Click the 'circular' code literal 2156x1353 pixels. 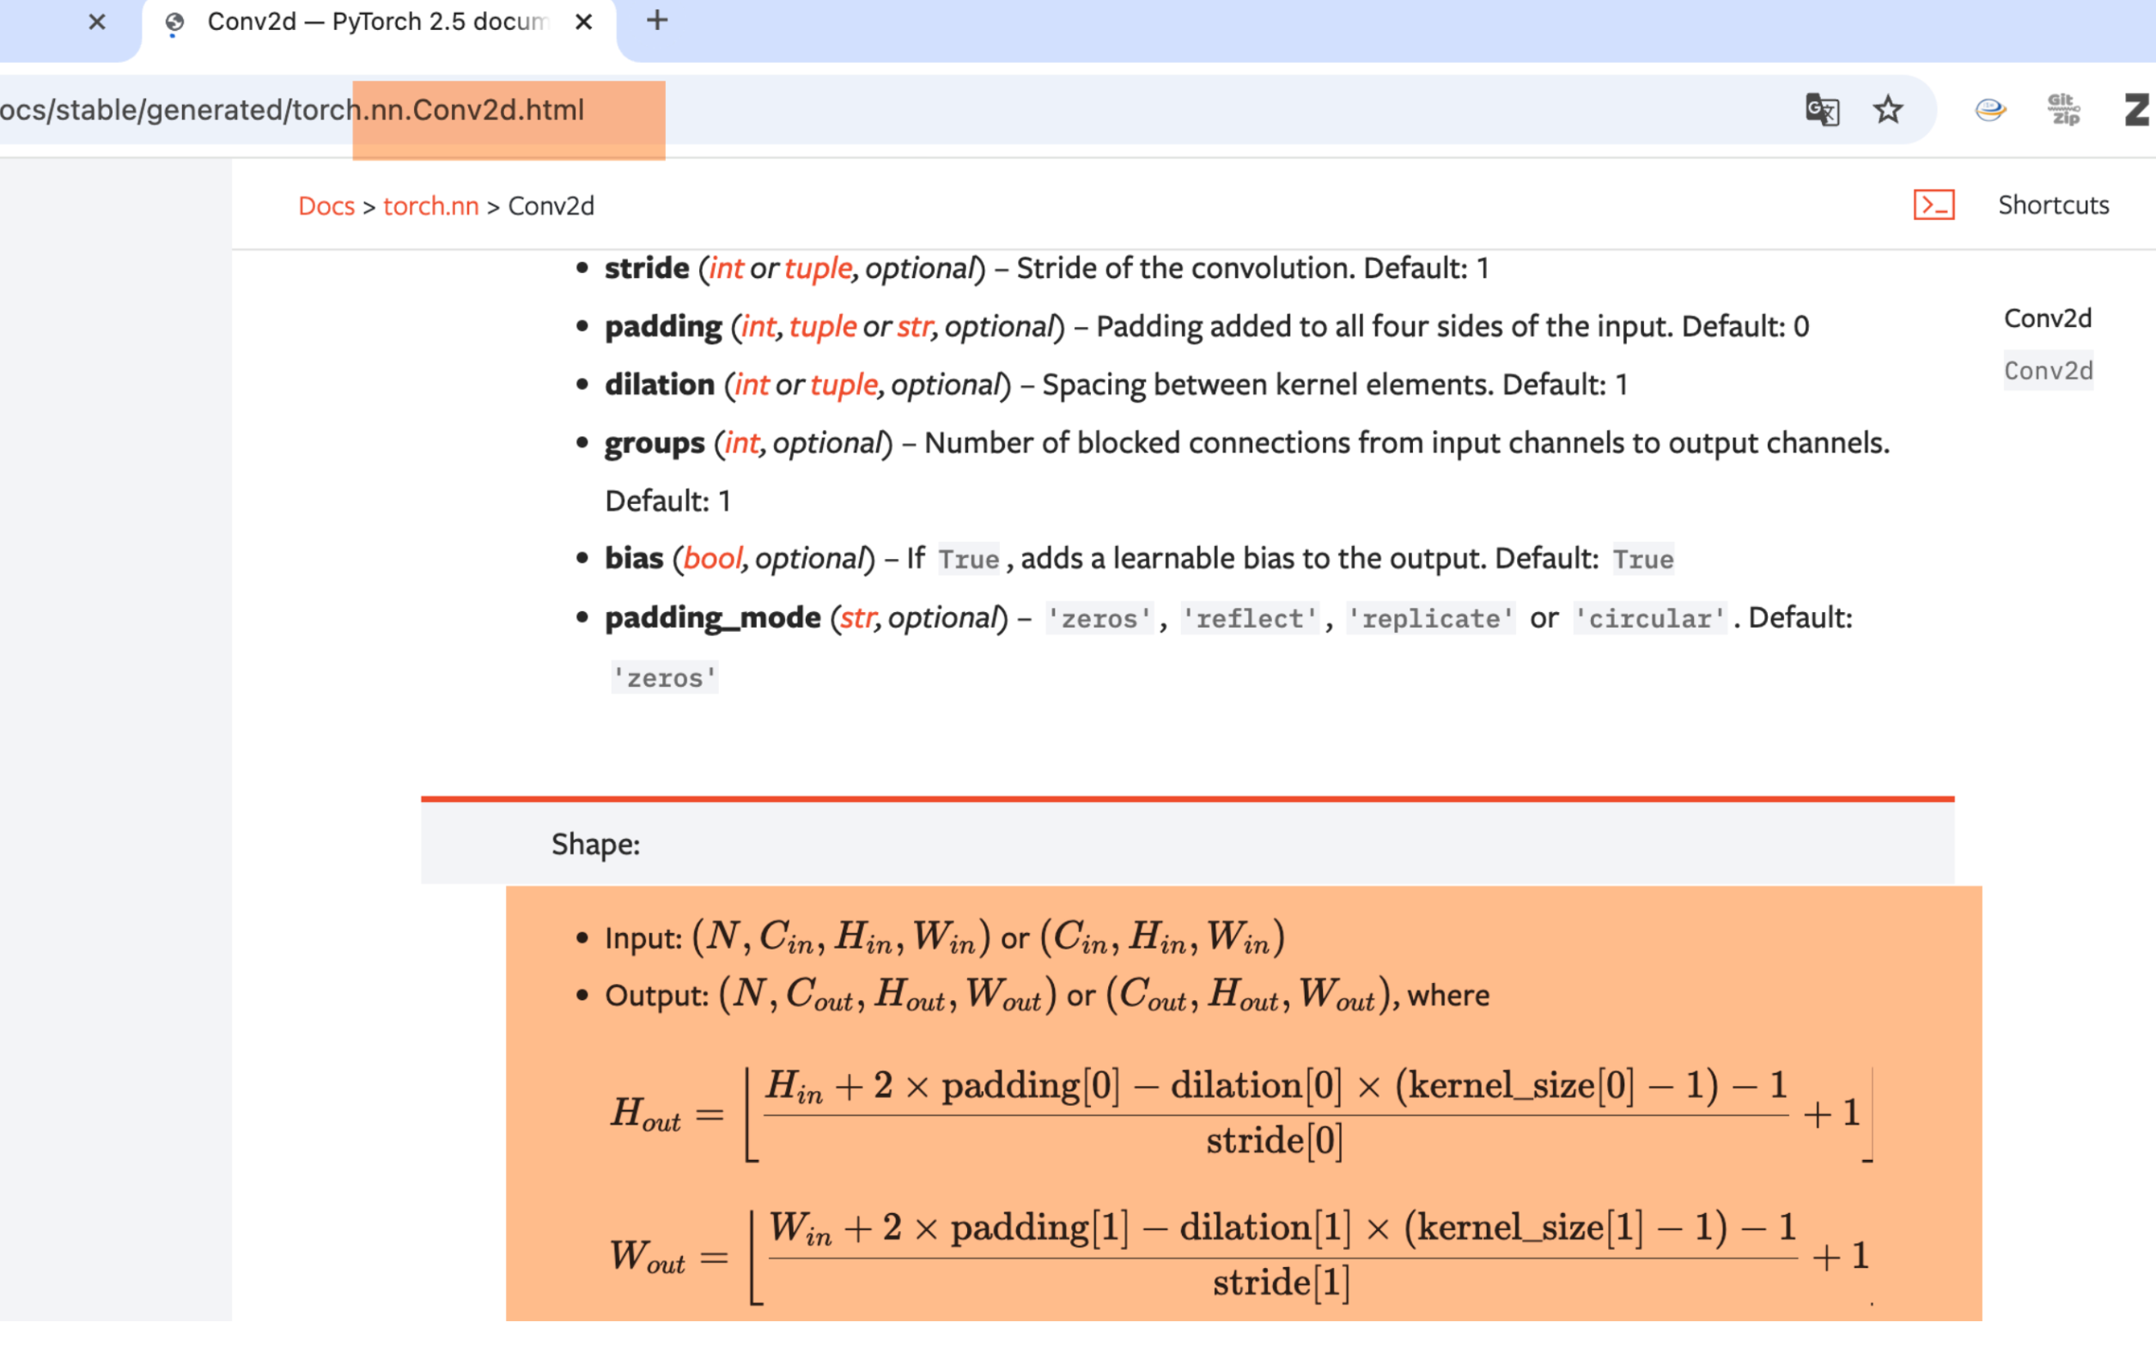[1650, 618]
